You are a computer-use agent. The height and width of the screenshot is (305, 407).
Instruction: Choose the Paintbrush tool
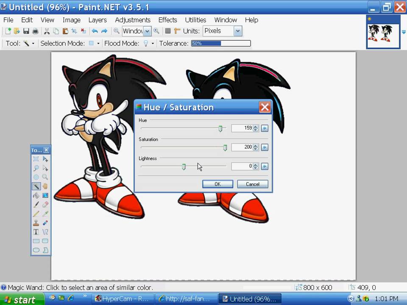click(x=36, y=204)
